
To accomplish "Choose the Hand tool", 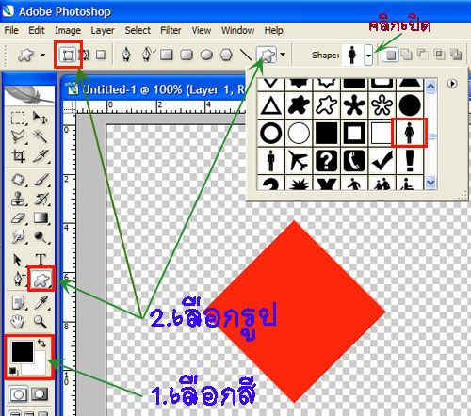I will pyautogui.click(x=18, y=321).
